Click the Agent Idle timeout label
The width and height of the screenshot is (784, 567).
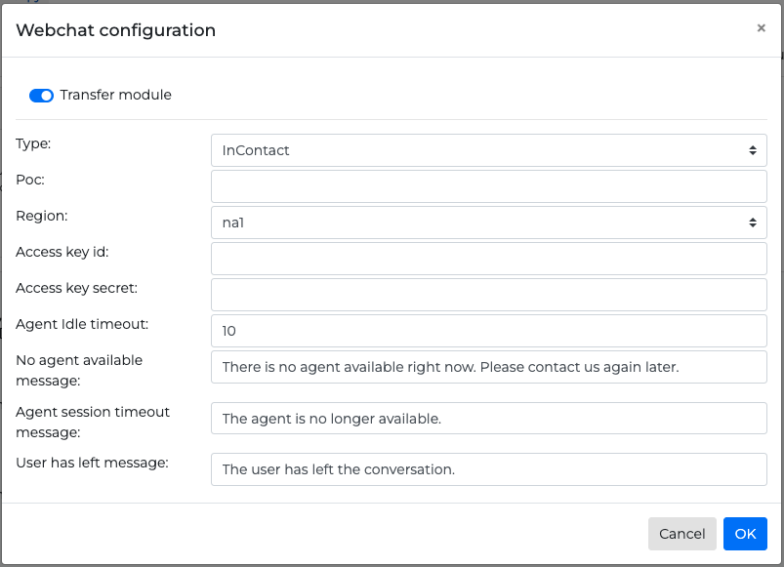[82, 324]
